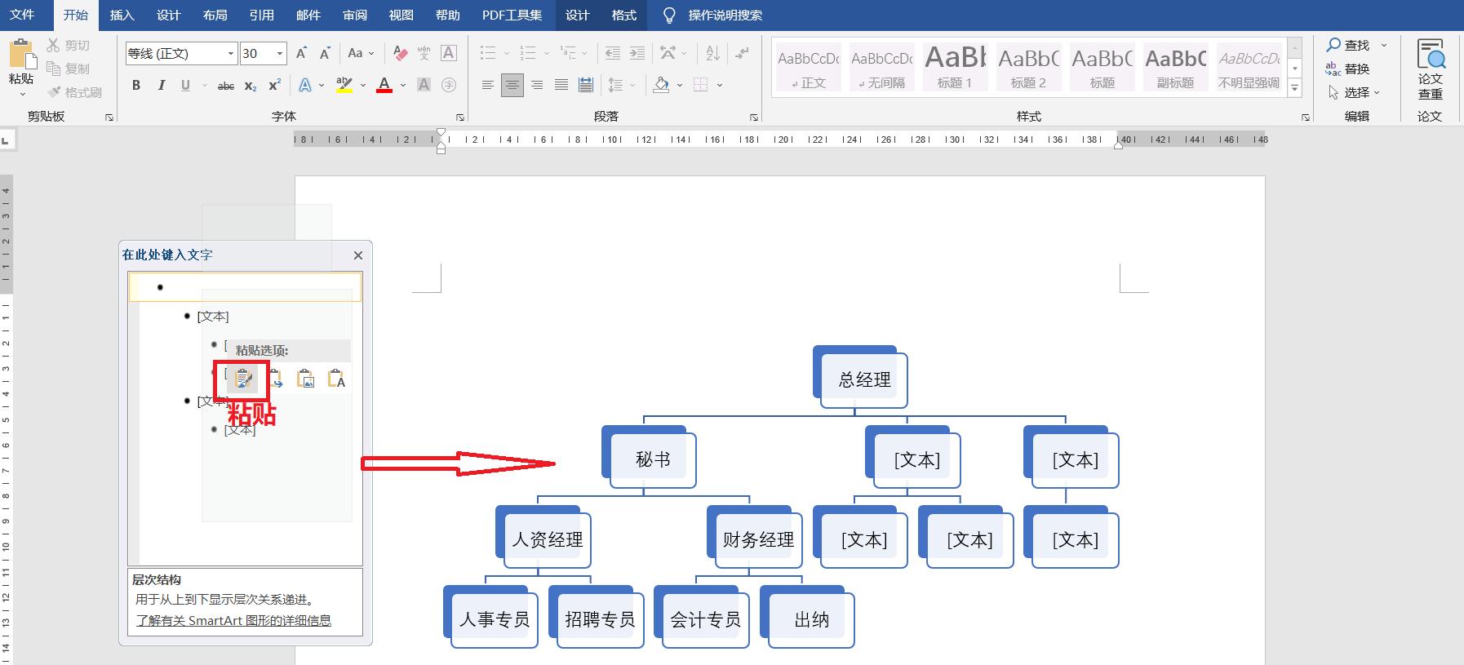Choose paste as picture option
The height and width of the screenshot is (665, 1464).
[x=306, y=379]
